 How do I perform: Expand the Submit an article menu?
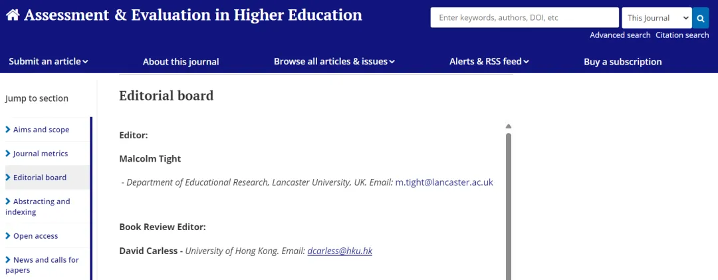coord(48,61)
